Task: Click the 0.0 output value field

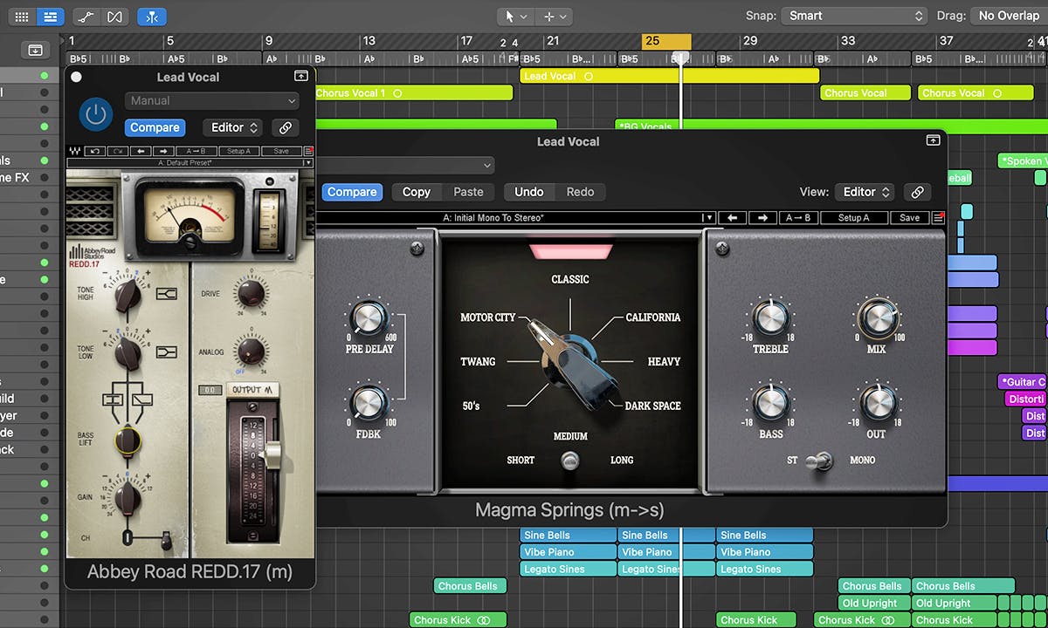Action: [x=210, y=390]
